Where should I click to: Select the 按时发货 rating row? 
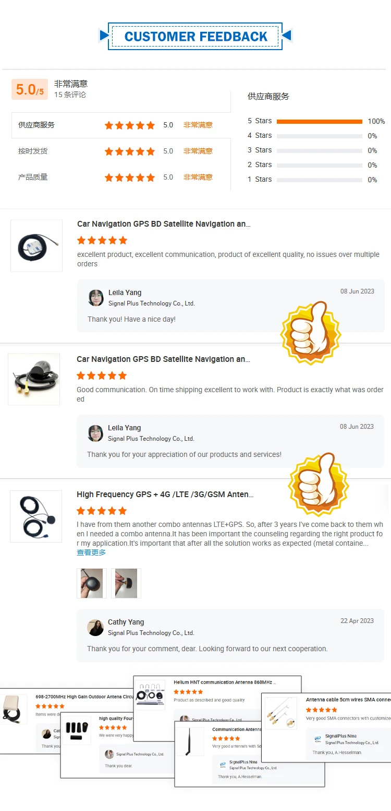121,151
